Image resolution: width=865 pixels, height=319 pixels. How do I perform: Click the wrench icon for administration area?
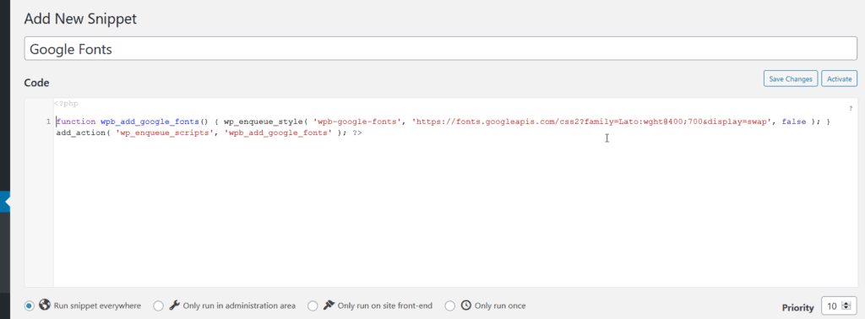pyautogui.click(x=174, y=305)
